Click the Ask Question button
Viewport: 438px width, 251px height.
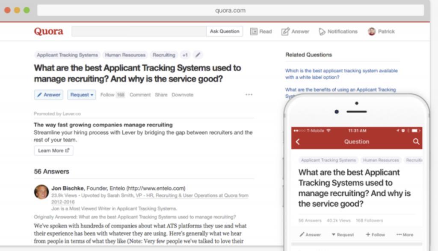225,31
